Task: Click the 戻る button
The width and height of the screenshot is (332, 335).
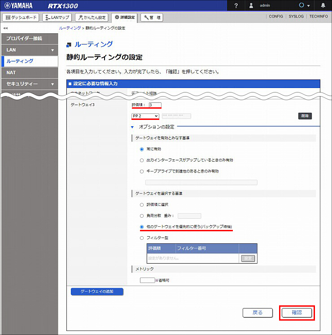Action: [x=258, y=313]
